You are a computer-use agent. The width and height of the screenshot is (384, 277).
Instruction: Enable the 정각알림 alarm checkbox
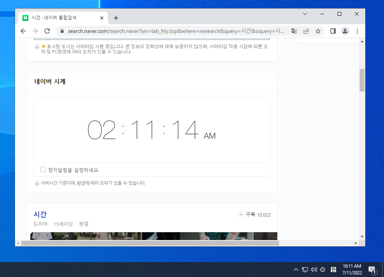point(43,169)
